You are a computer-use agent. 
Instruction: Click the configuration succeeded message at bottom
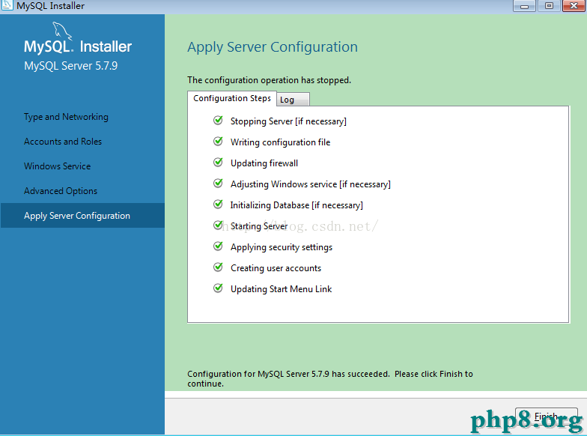329,379
